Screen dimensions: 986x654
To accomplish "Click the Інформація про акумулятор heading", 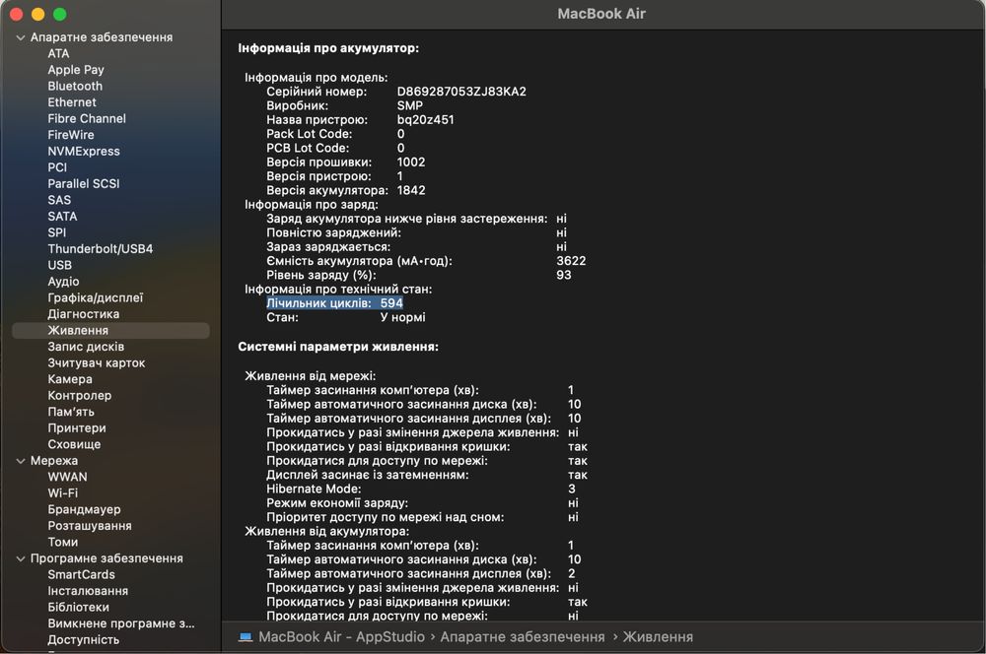I will [328, 48].
